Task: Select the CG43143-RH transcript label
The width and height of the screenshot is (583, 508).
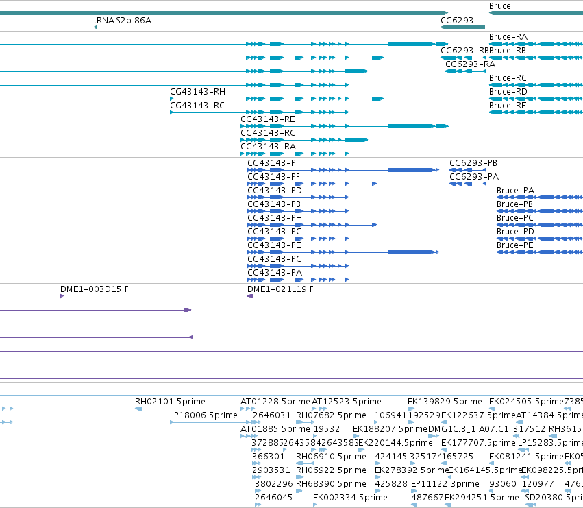Action: coord(197,92)
